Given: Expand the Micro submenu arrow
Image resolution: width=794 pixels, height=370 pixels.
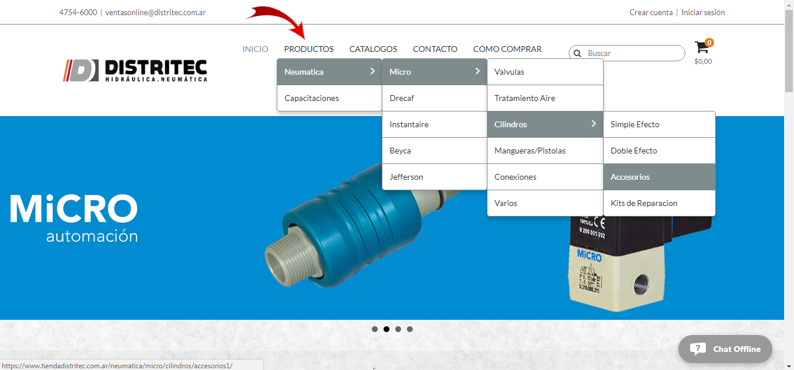Looking at the screenshot, I should point(477,71).
